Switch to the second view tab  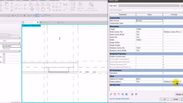pos(46,22)
